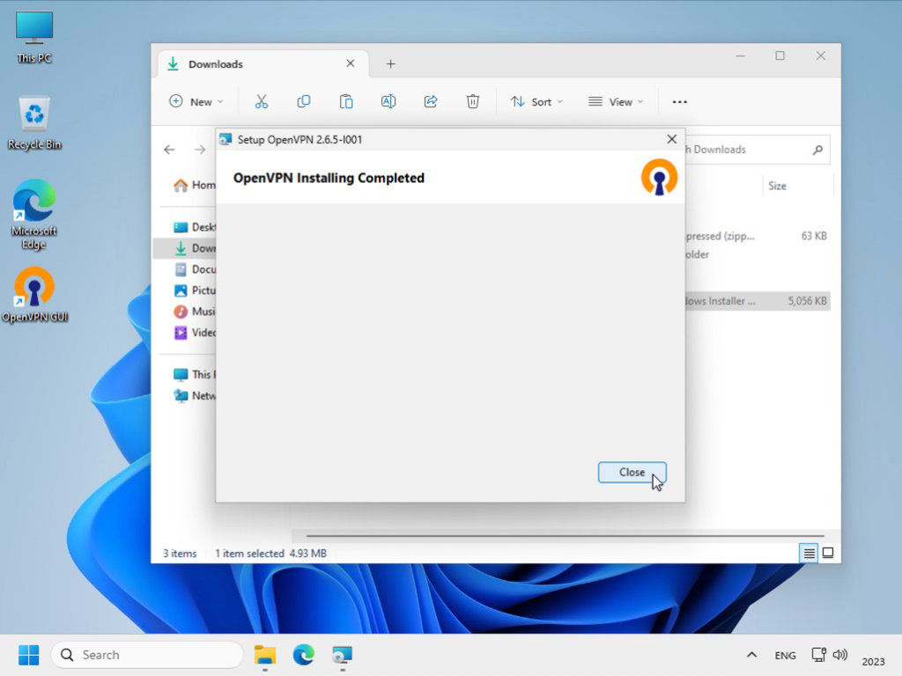Click the search magnifier in Downloads search box
902x676 pixels.
coord(817,150)
